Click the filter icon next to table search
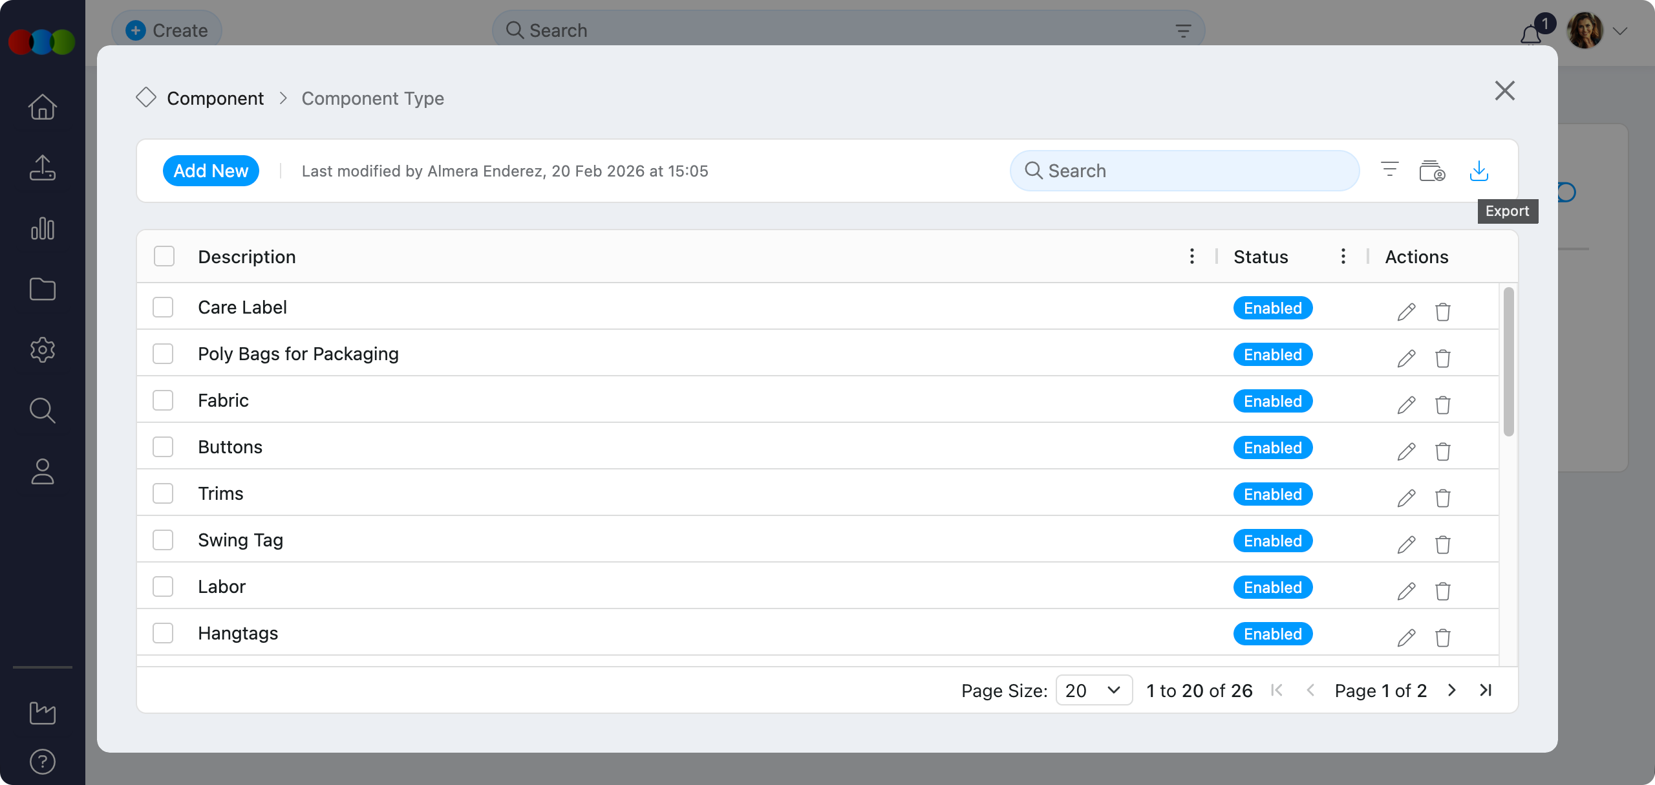The image size is (1655, 785). pos(1389,170)
